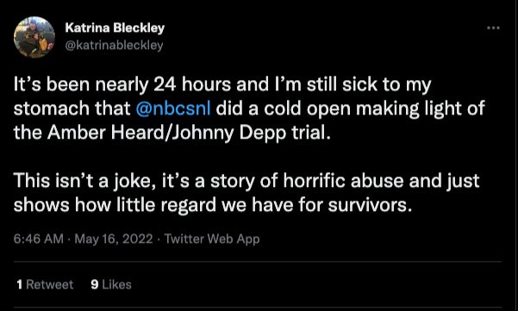Open the Twitter Web App source label
Screen dimensions: 518x311
212,239
